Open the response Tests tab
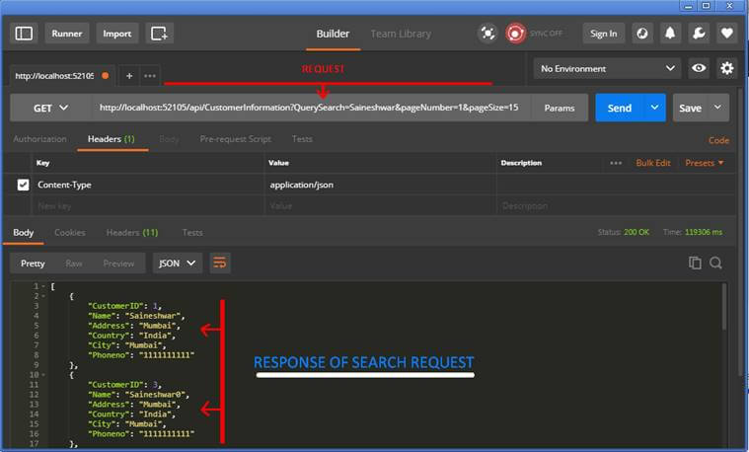This screenshot has height=452, width=749. (x=192, y=233)
